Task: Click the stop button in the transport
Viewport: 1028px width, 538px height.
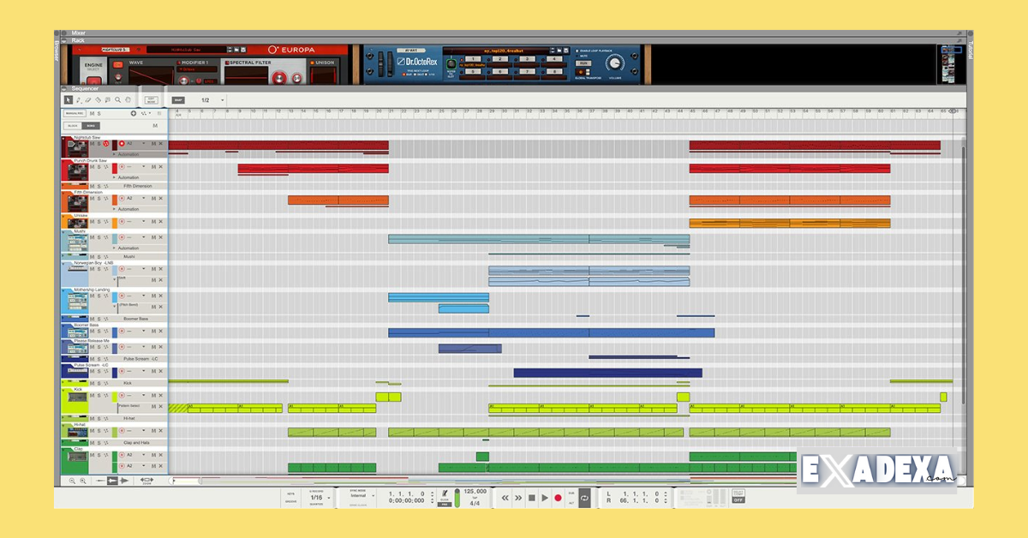Action: coord(531,498)
